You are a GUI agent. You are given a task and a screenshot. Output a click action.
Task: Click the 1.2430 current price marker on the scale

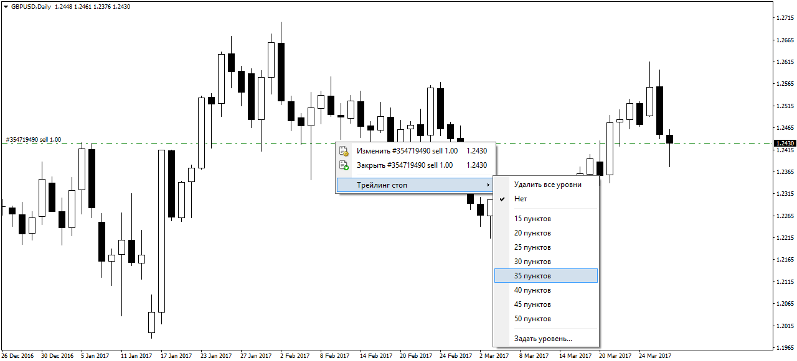785,143
